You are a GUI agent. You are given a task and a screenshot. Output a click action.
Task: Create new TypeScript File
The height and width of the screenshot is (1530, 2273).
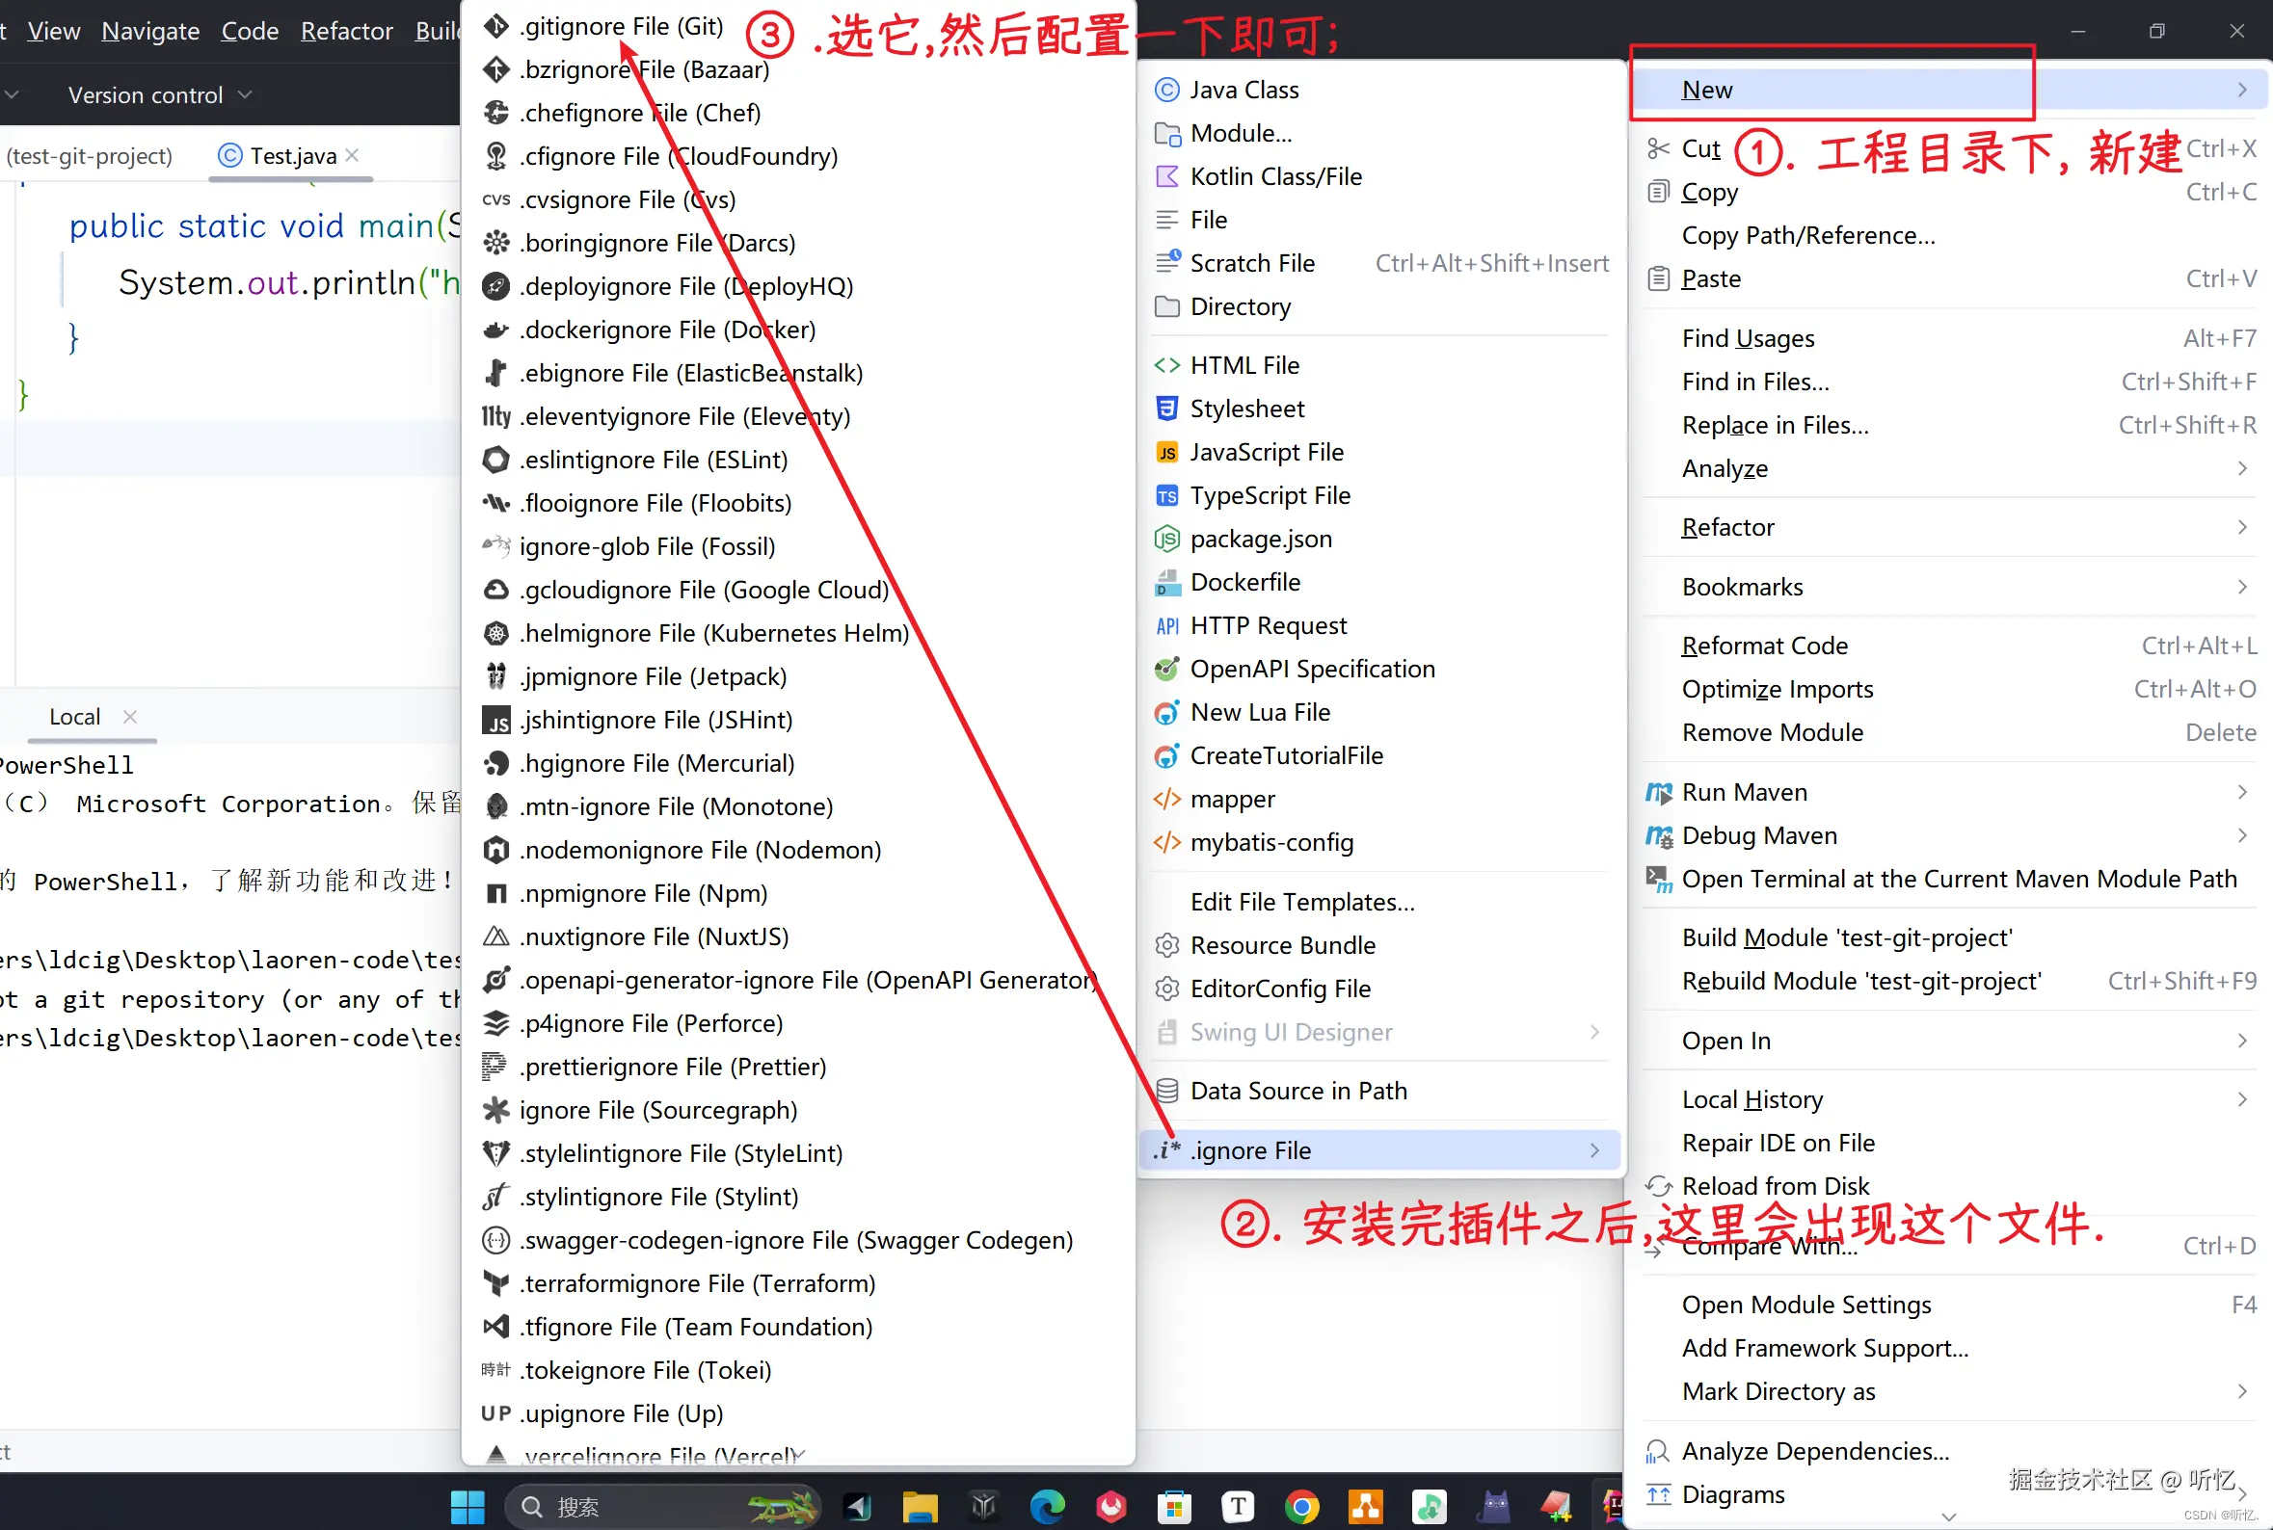coord(1269,495)
